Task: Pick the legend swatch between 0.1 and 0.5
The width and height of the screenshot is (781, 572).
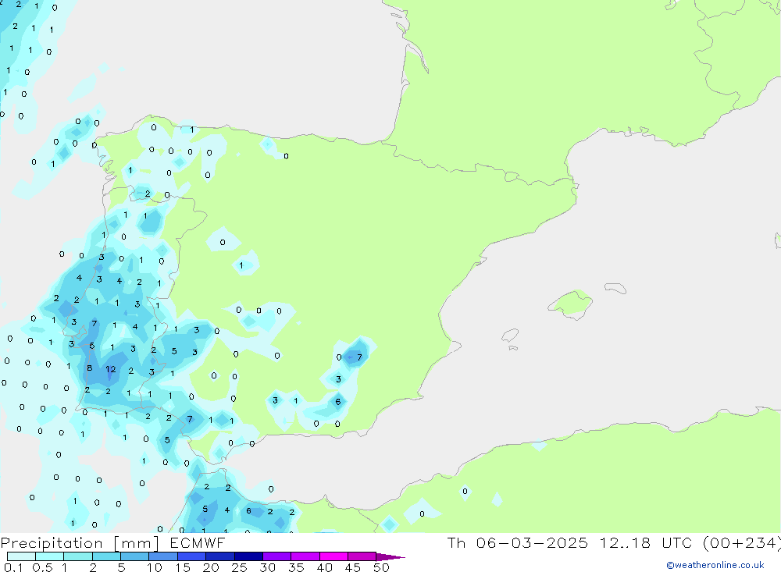Action: (x=21, y=556)
